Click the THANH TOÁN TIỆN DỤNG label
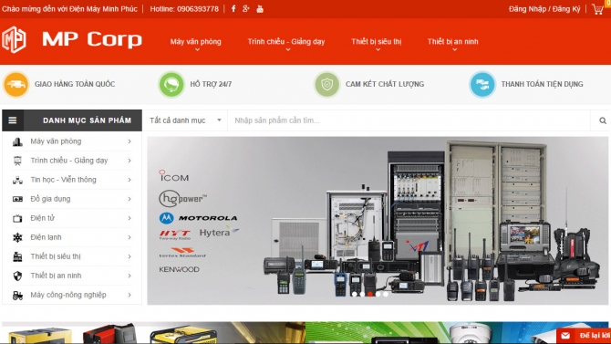611x344 pixels. pos(542,84)
